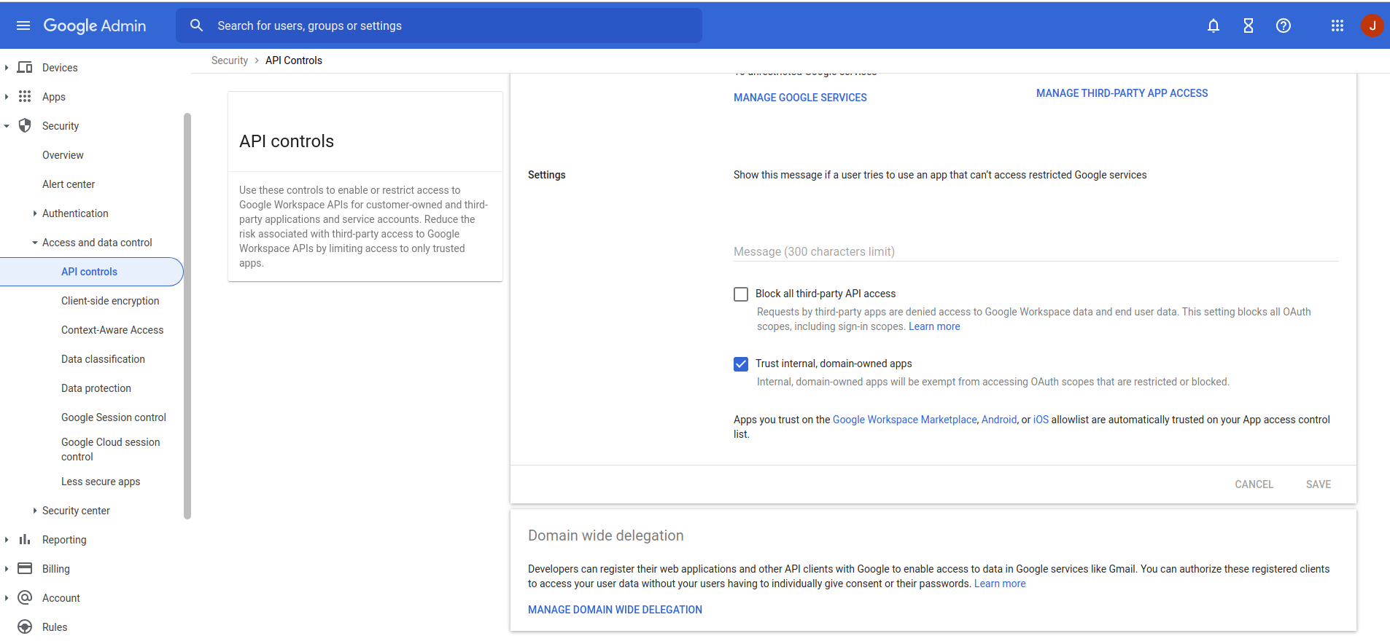Open Learn more in Domain wide delegation
1390x644 pixels.
pyautogui.click(x=1000, y=584)
